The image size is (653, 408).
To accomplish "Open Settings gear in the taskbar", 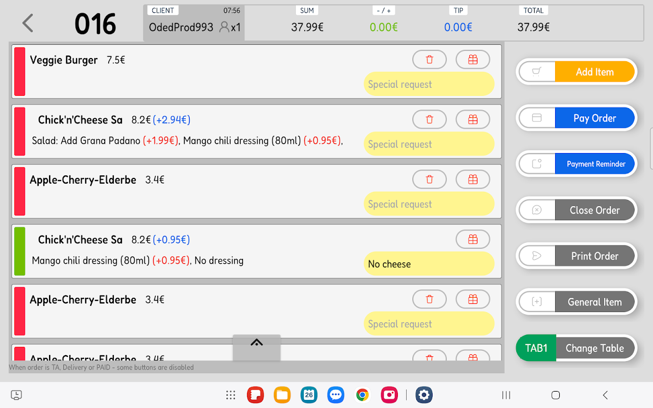I will (x=424, y=395).
